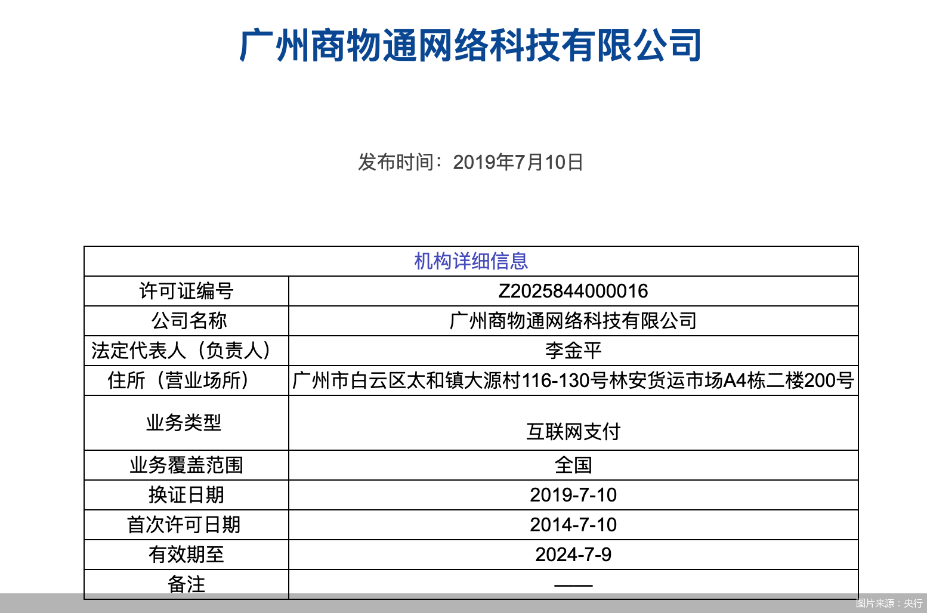
Task: Click the 许可证编号 label cell
Action: [186, 291]
